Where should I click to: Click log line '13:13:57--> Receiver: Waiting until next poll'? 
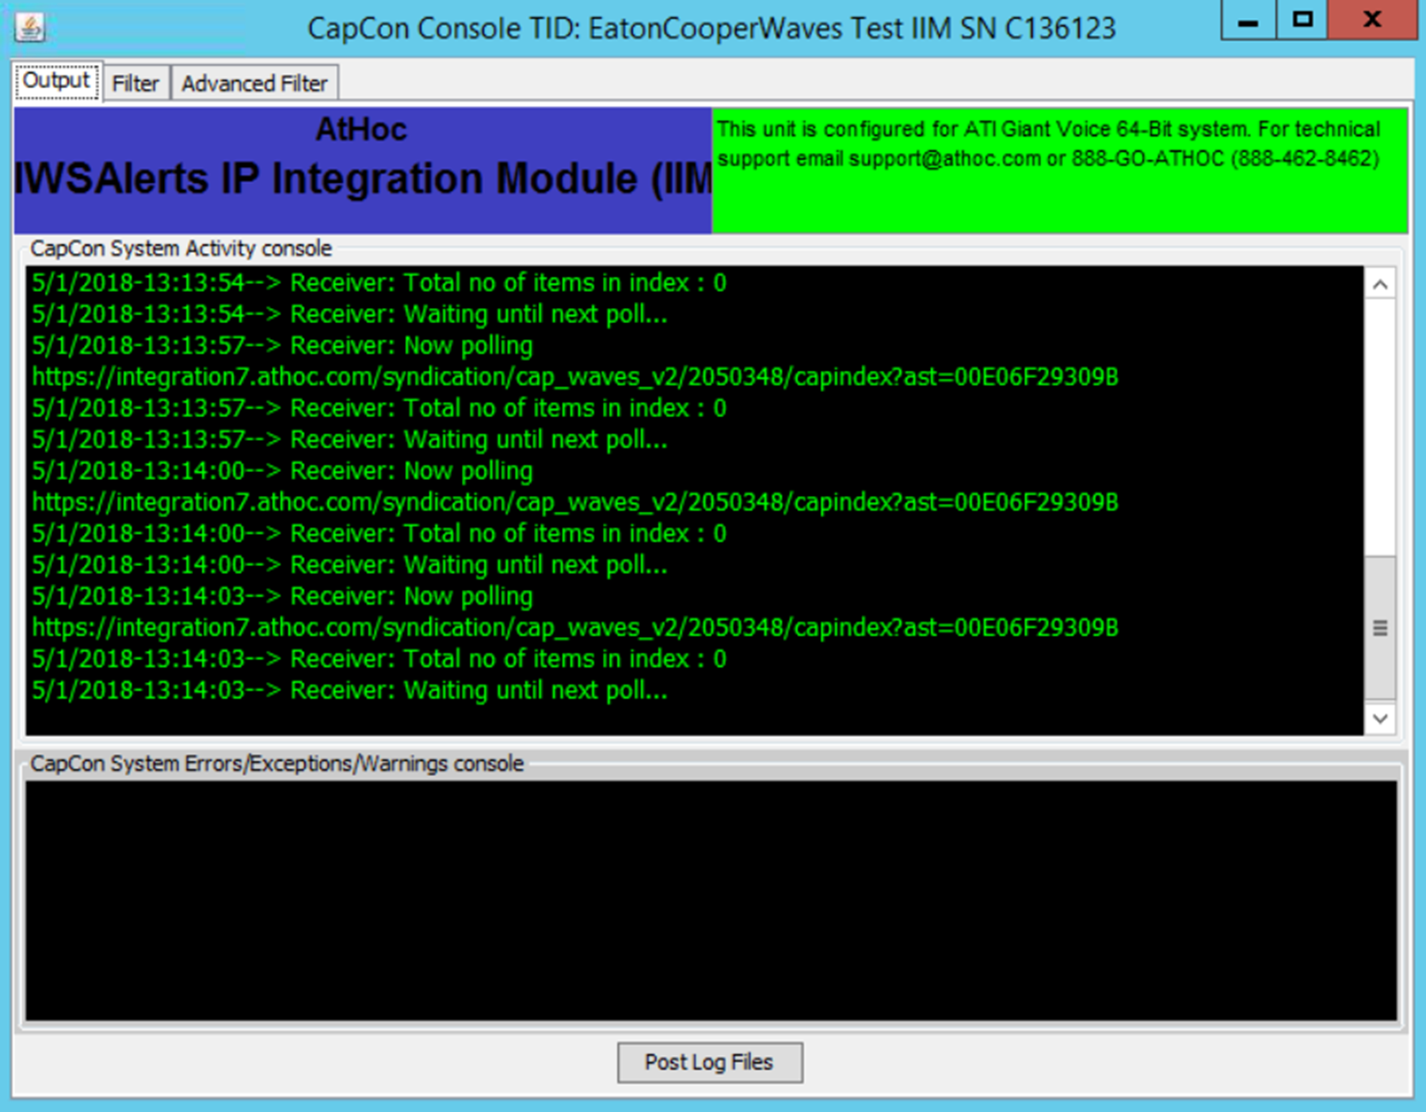coord(349,440)
